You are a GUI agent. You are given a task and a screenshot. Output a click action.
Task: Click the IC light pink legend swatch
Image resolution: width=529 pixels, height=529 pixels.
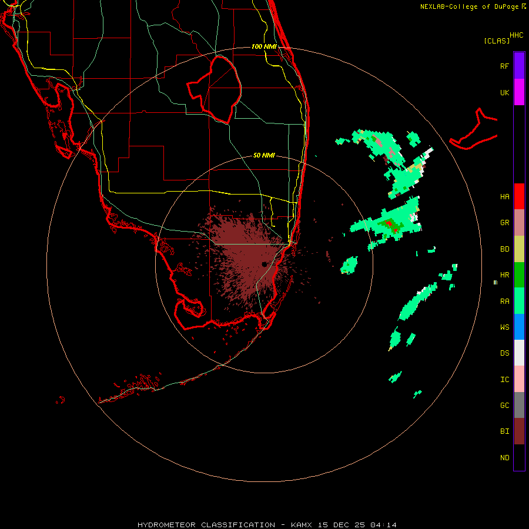[x=519, y=379]
